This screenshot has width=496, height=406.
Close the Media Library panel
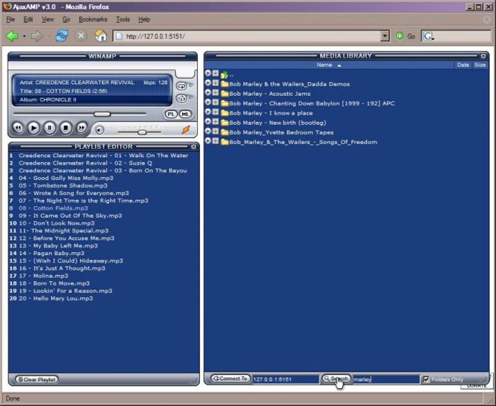pos(483,56)
